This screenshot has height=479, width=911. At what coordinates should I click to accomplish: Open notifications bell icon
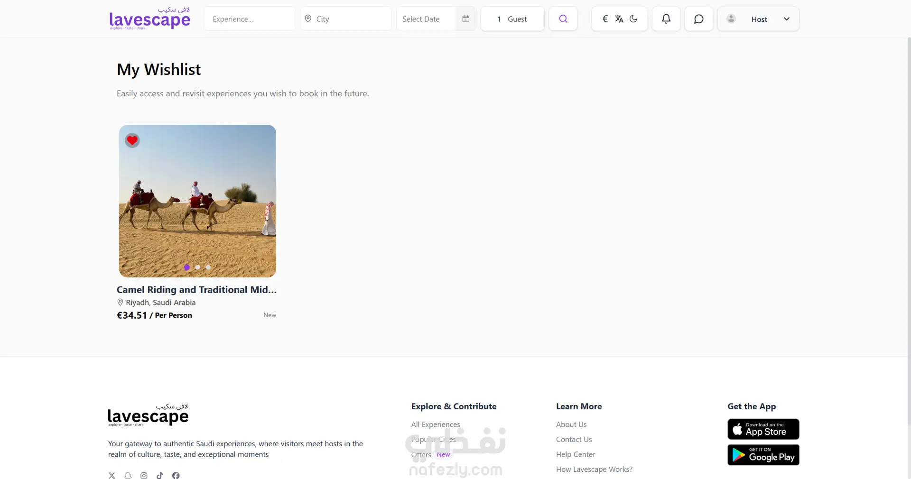pos(666,19)
